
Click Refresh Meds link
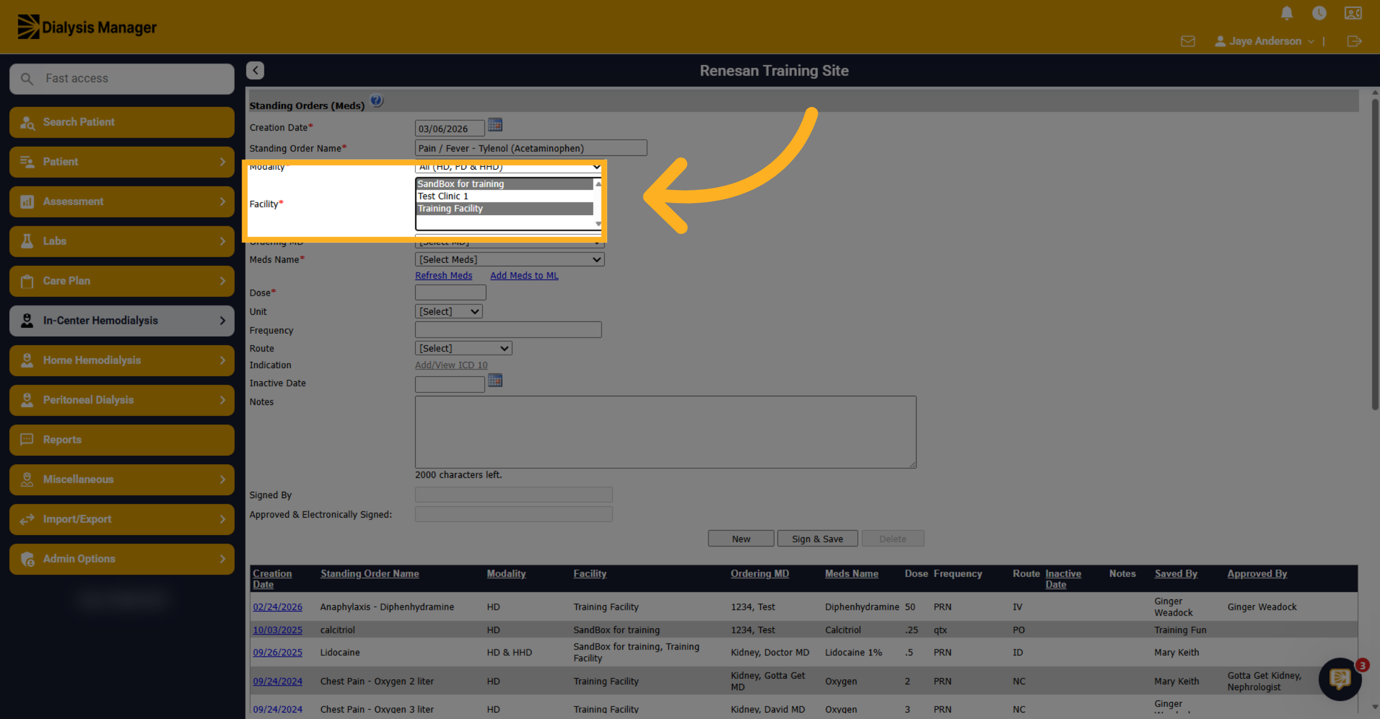point(443,276)
